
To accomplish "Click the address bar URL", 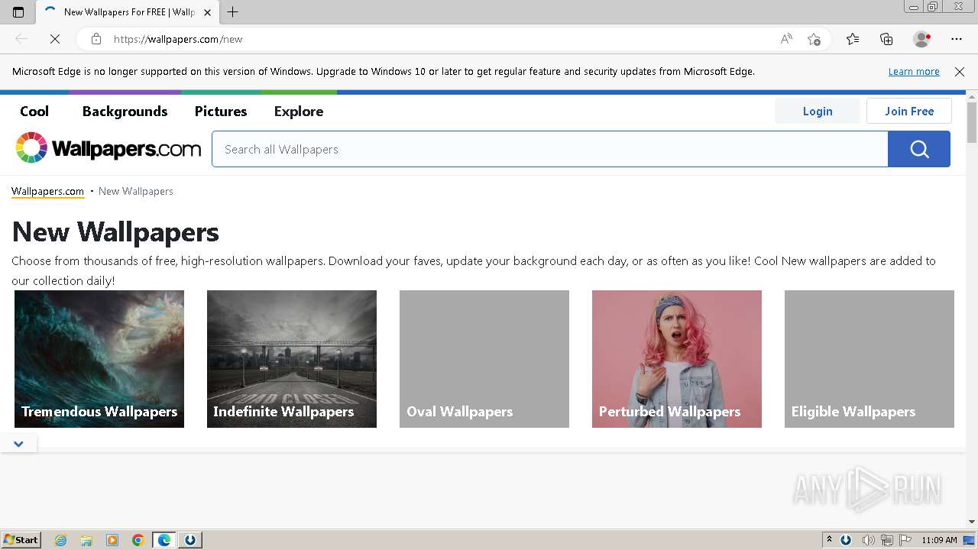I will (178, 39).
